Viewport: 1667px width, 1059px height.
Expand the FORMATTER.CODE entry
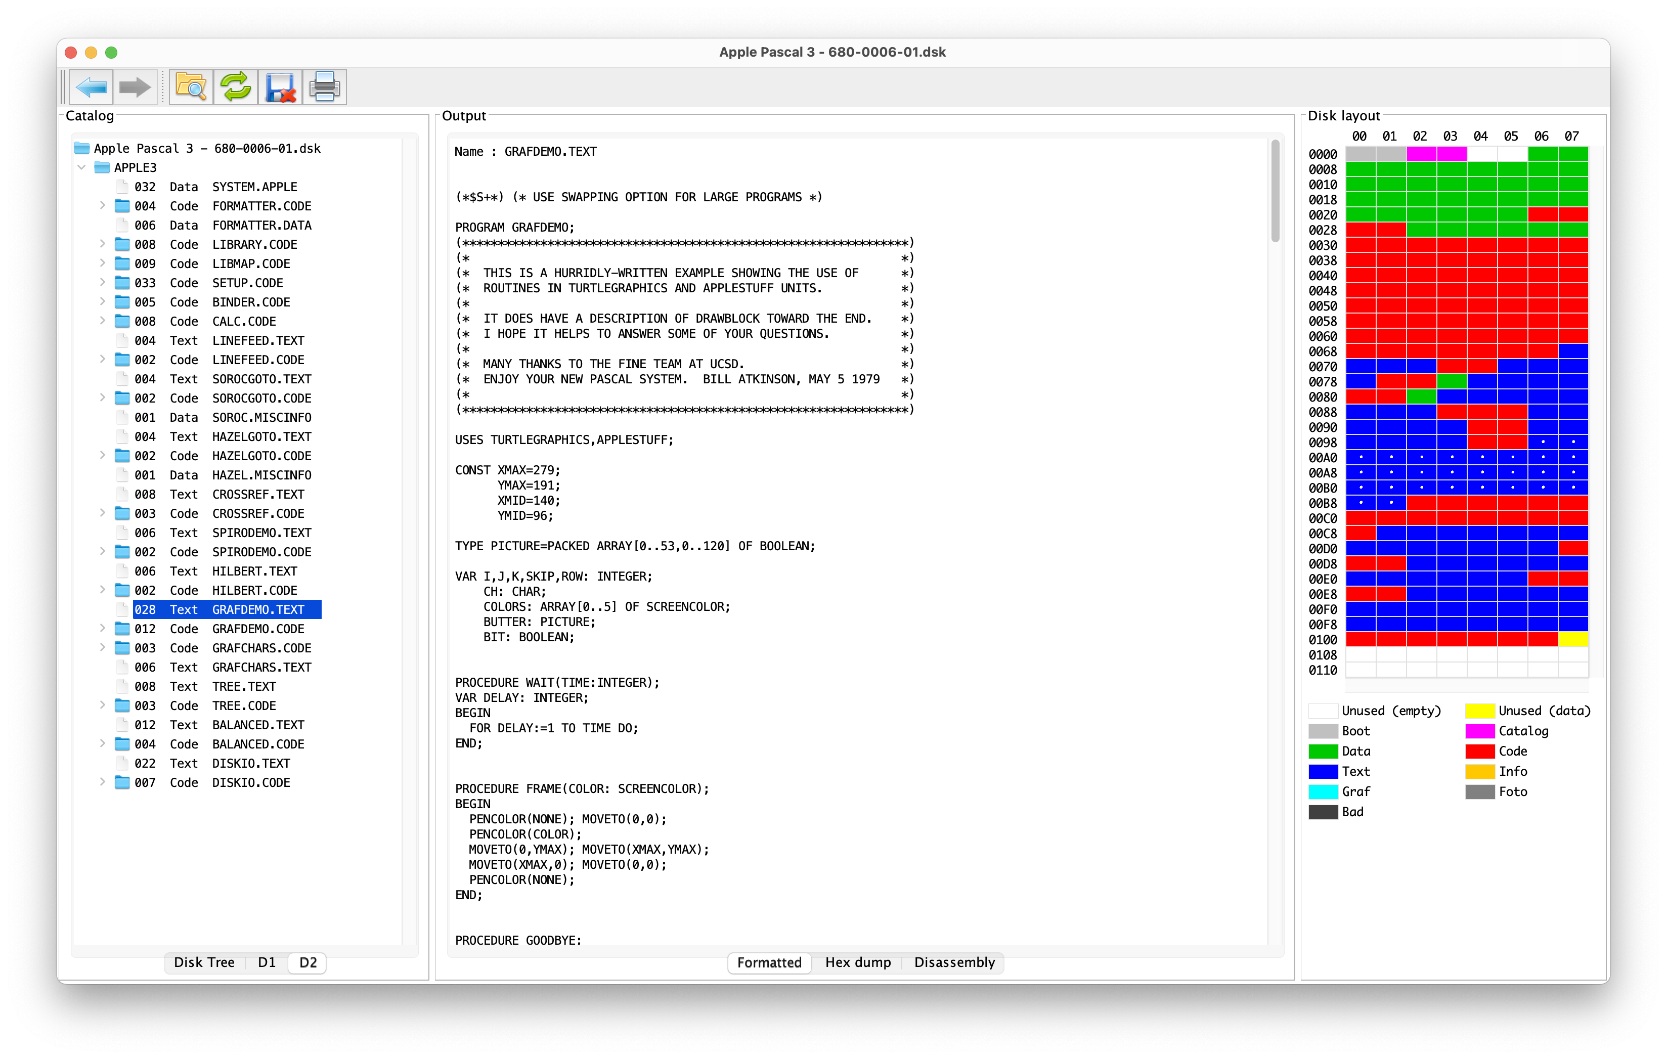pyautogui.click(x=103, y=205)
